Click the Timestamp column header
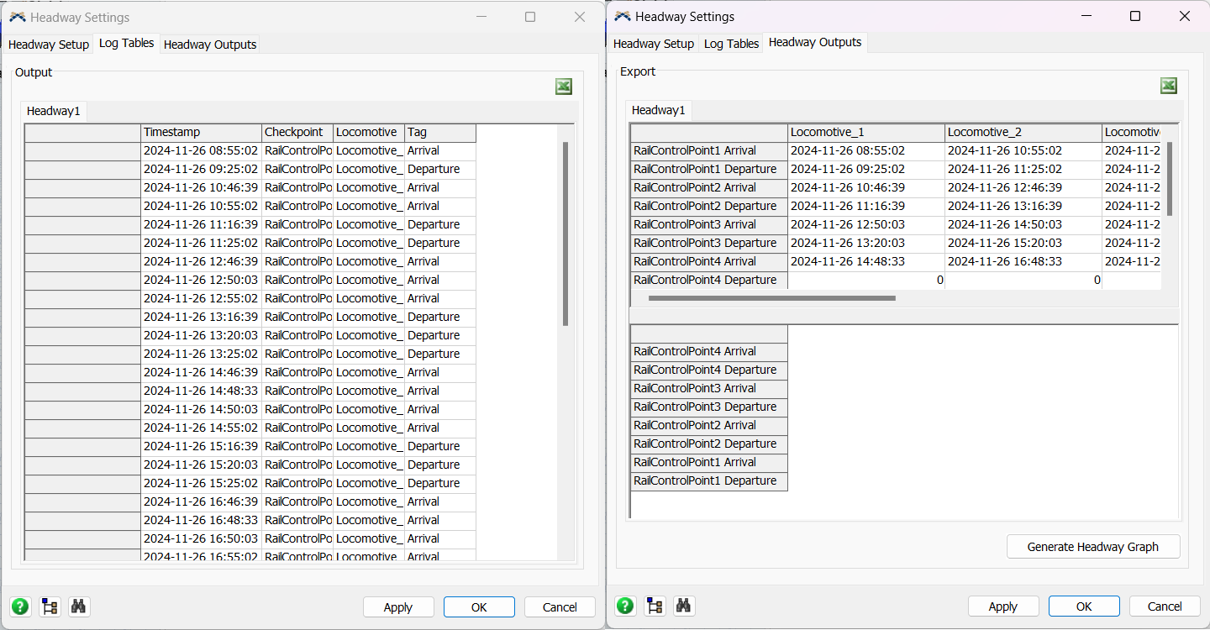The height and width of the screenshot is (630, 1210). click(201, 133)
